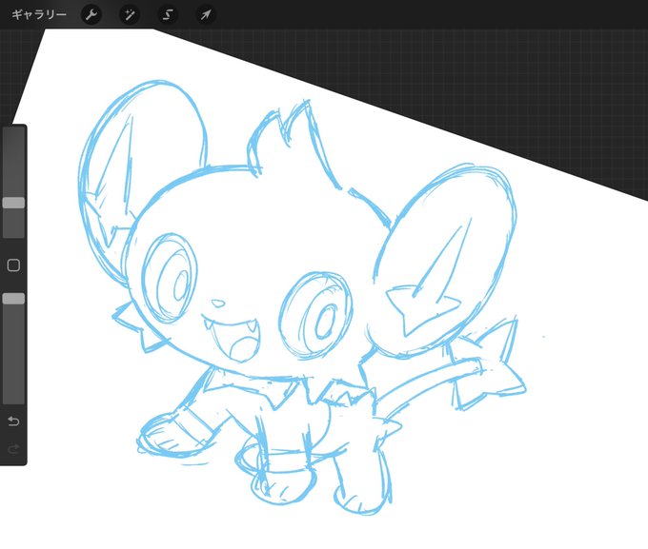The image size is (648, 549).
Task: Activate the Transform arrow tool
Action: [x=206, y=15]
